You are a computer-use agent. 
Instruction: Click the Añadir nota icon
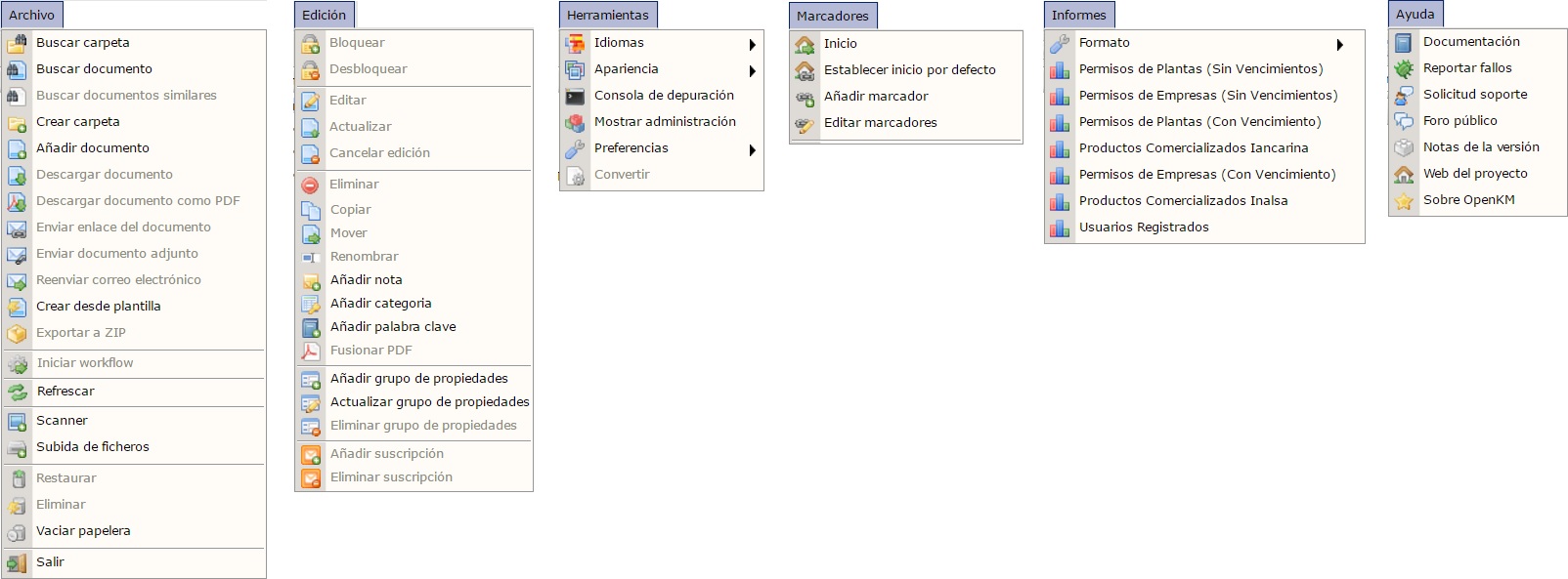[311, 280]
